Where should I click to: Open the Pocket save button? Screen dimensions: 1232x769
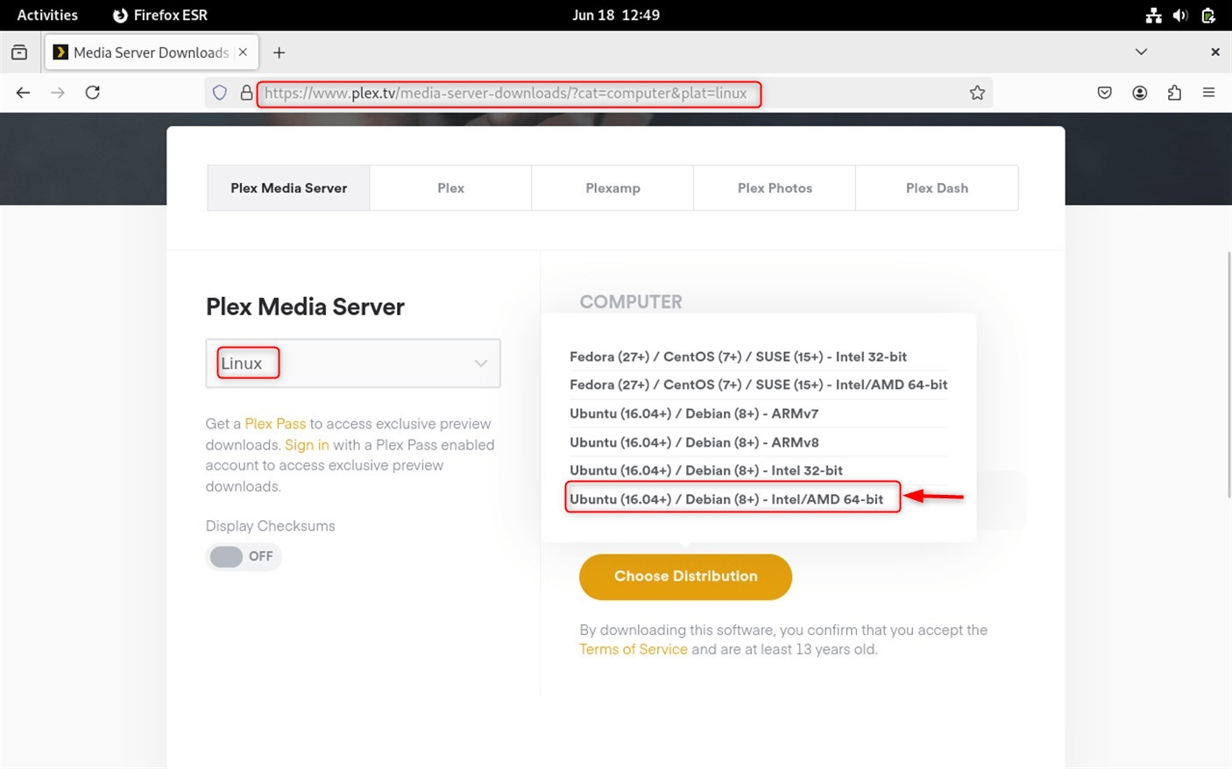pos(1105,93)
